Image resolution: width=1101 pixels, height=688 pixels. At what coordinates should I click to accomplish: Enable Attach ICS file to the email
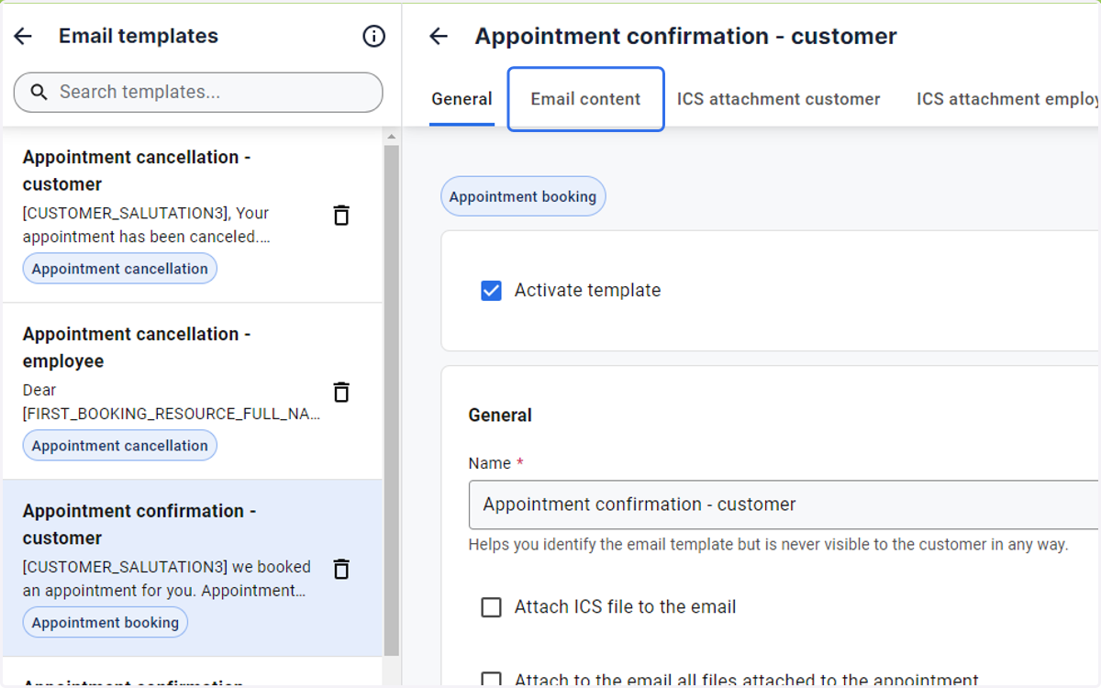pyautogui.click(x=492, y=607)
